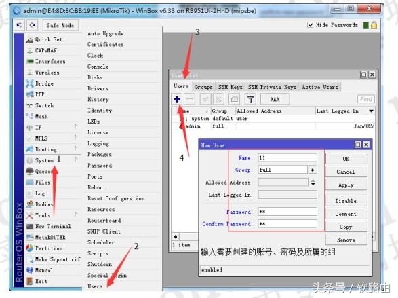Toggle Safe Mode
The height and width of the screenshot is (298, 398).
[60, 25]
